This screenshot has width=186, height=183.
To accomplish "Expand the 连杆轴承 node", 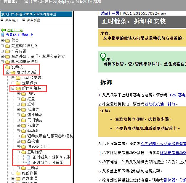I will [x=18, y=115].
